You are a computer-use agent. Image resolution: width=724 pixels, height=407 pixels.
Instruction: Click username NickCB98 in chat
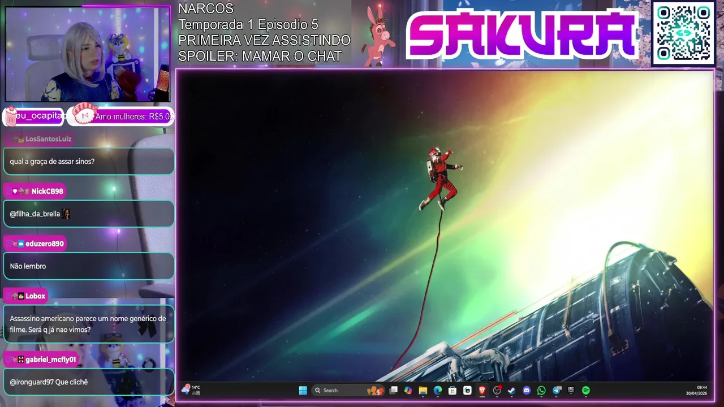pos(48,192)
